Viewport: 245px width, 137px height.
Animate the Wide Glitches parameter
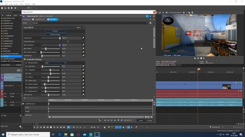click(83, 95)
